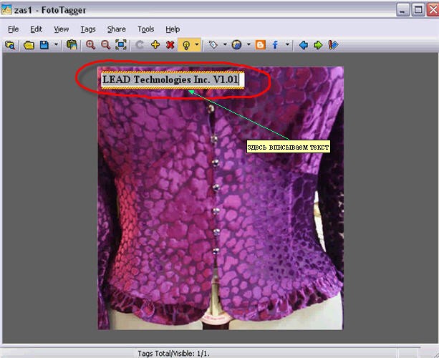Click the orange Blogger icon

[261, 45]
